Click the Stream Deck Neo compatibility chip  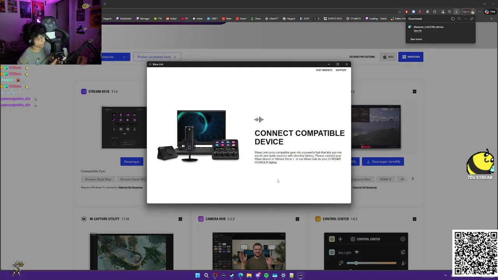coord(98,179)
